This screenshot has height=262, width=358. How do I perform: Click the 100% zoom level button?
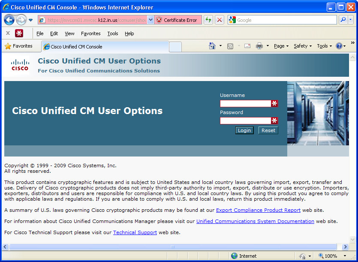coord(328,256)
